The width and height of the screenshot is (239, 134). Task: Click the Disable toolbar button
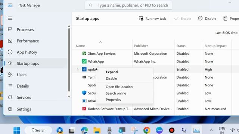(207, 19)
